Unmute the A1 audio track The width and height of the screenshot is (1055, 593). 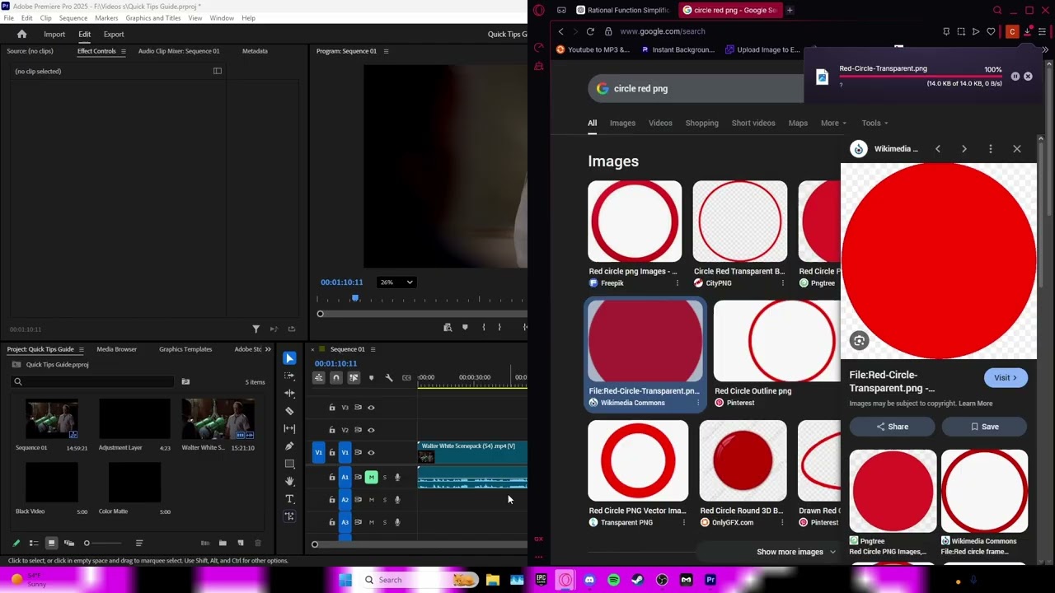(371, 477)
